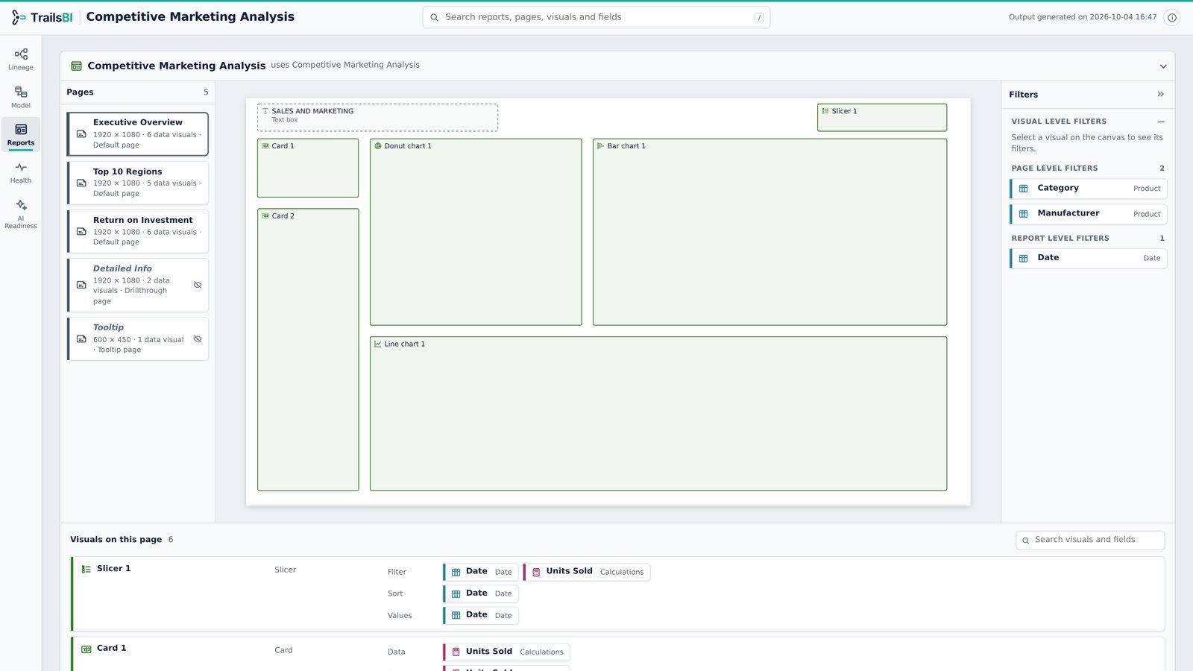Open the Category page level filter
1193x671 pixels.
click(1089, 189)
